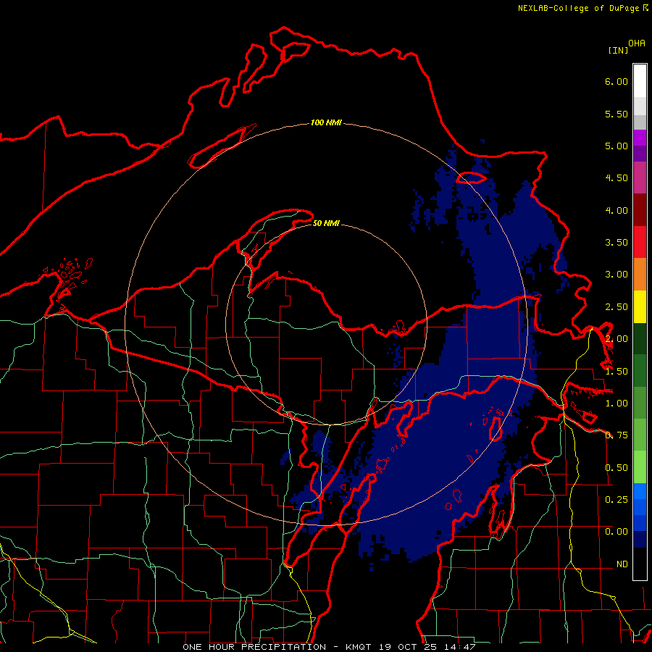The height and width of the screenshot is (652, 652).
Task: Click the 4.50 legend value
Action: tap(617, 178)
